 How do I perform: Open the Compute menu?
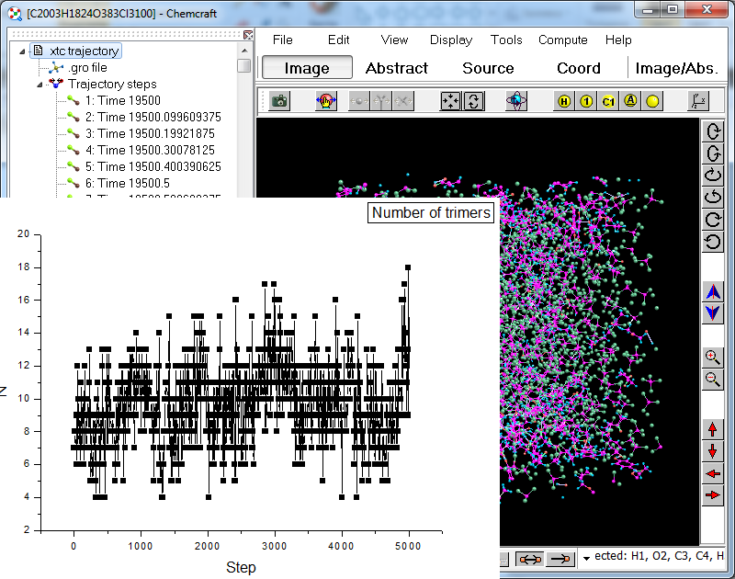click(x=563, y=40)
